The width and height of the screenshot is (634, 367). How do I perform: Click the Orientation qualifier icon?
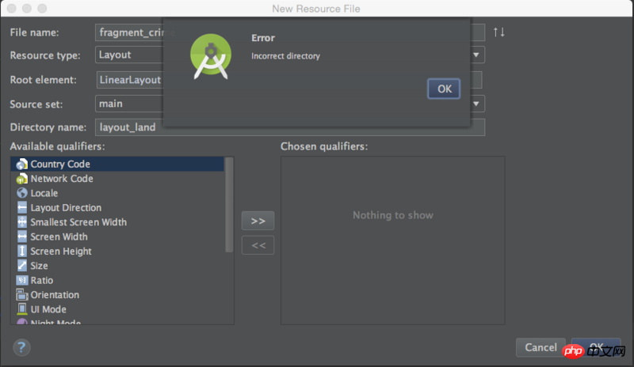(x=22, y=295)
